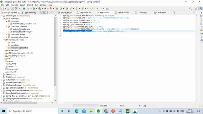This screenshot has width=203, height=114.
Task: Collapse the ClaimProject tree node
Action: [2, 16]
